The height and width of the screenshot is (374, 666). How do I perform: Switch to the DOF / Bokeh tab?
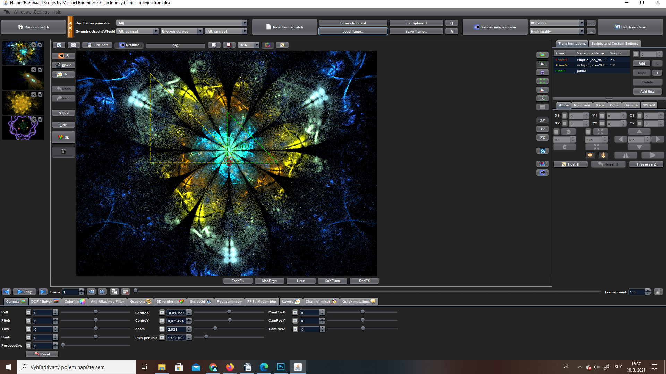tap(45, 302)
